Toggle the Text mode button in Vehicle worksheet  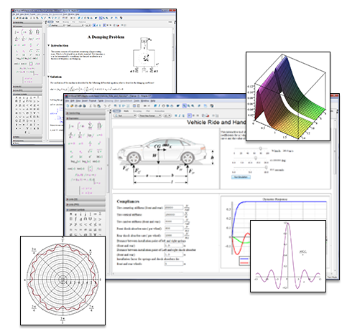pos(116,111)
